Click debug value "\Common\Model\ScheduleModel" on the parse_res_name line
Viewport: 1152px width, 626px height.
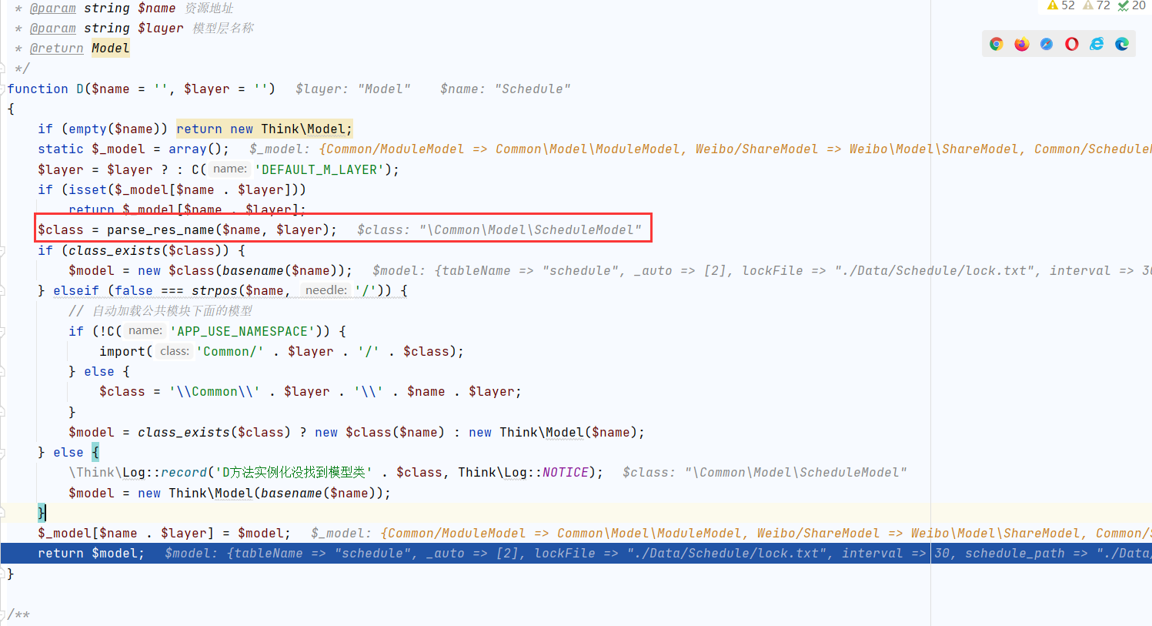click(x=530, y=229)
